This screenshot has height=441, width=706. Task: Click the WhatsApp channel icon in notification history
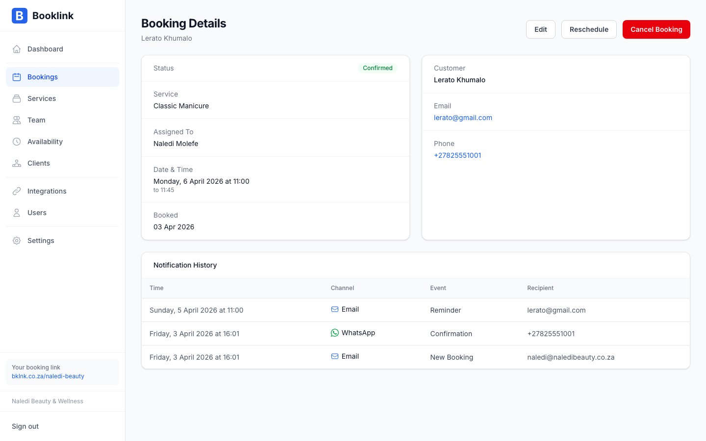[x=334, y=333]
